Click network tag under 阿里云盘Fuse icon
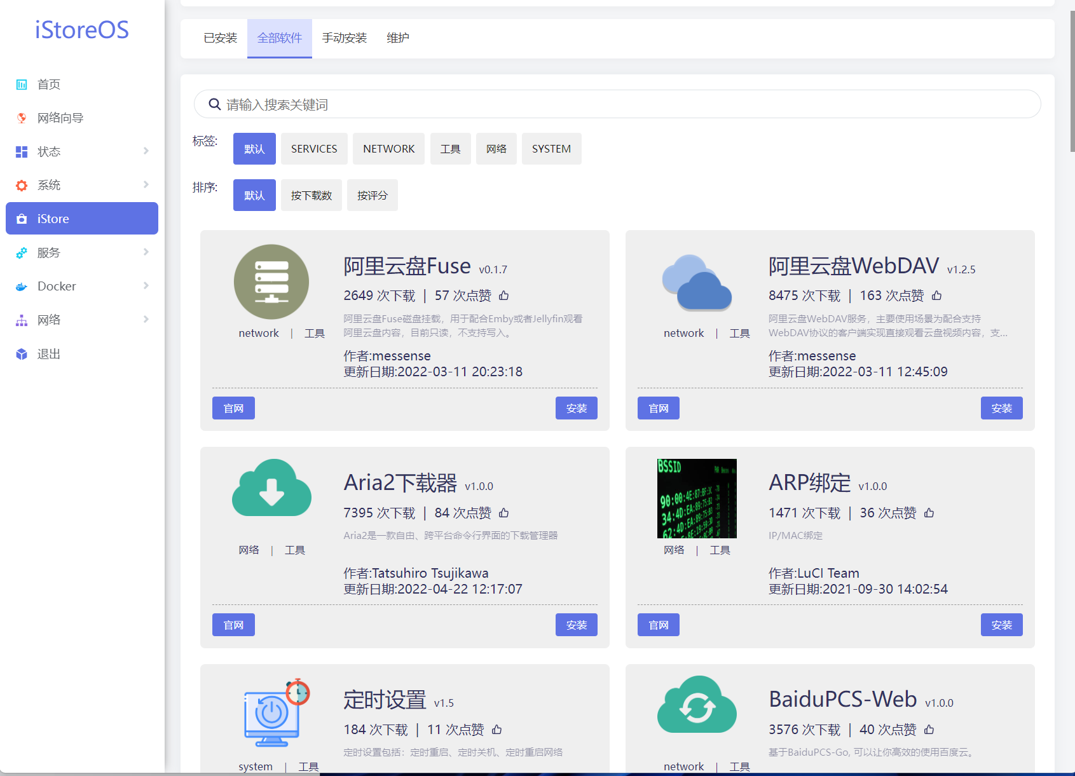Viewport: 1075px width, 776px height. click(x=259, y=333)
